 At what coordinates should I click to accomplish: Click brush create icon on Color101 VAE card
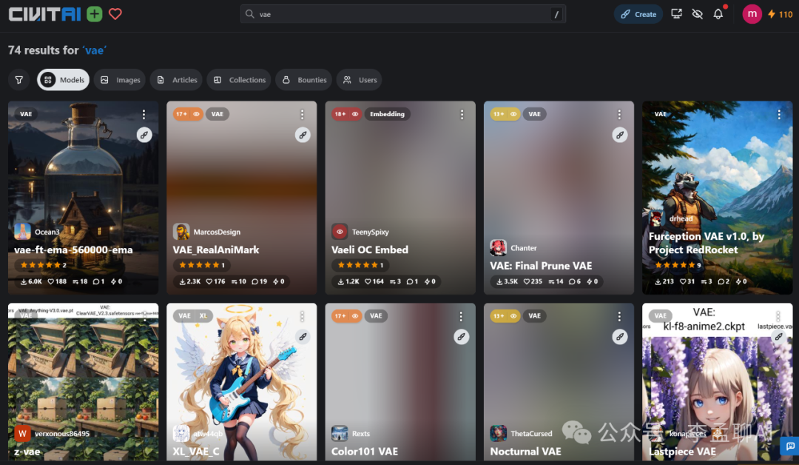[461, 337]
